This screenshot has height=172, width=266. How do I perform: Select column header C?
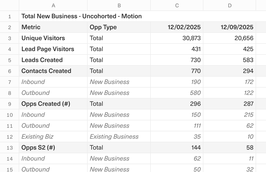pyautogui.click(x=177, y=5)
